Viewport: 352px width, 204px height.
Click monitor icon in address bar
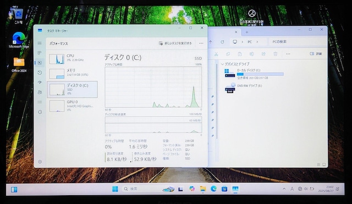235,42
